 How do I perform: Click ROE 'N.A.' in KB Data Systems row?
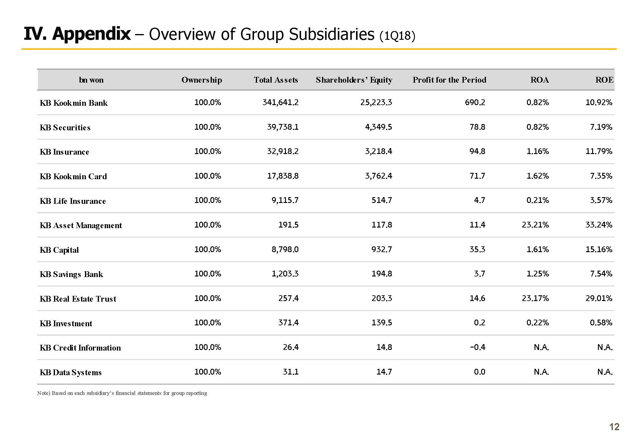click(605, 372)
